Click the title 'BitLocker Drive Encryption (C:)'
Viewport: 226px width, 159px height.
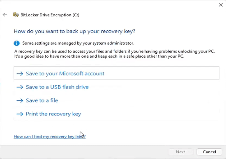[x=50, y=15]
